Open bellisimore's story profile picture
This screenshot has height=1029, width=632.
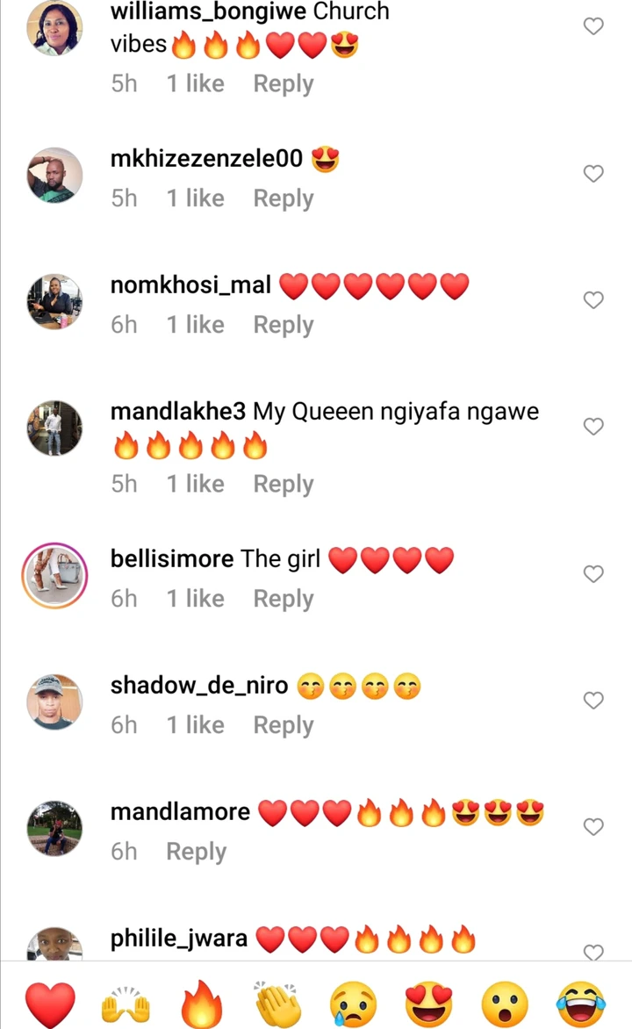click(55, 576)
